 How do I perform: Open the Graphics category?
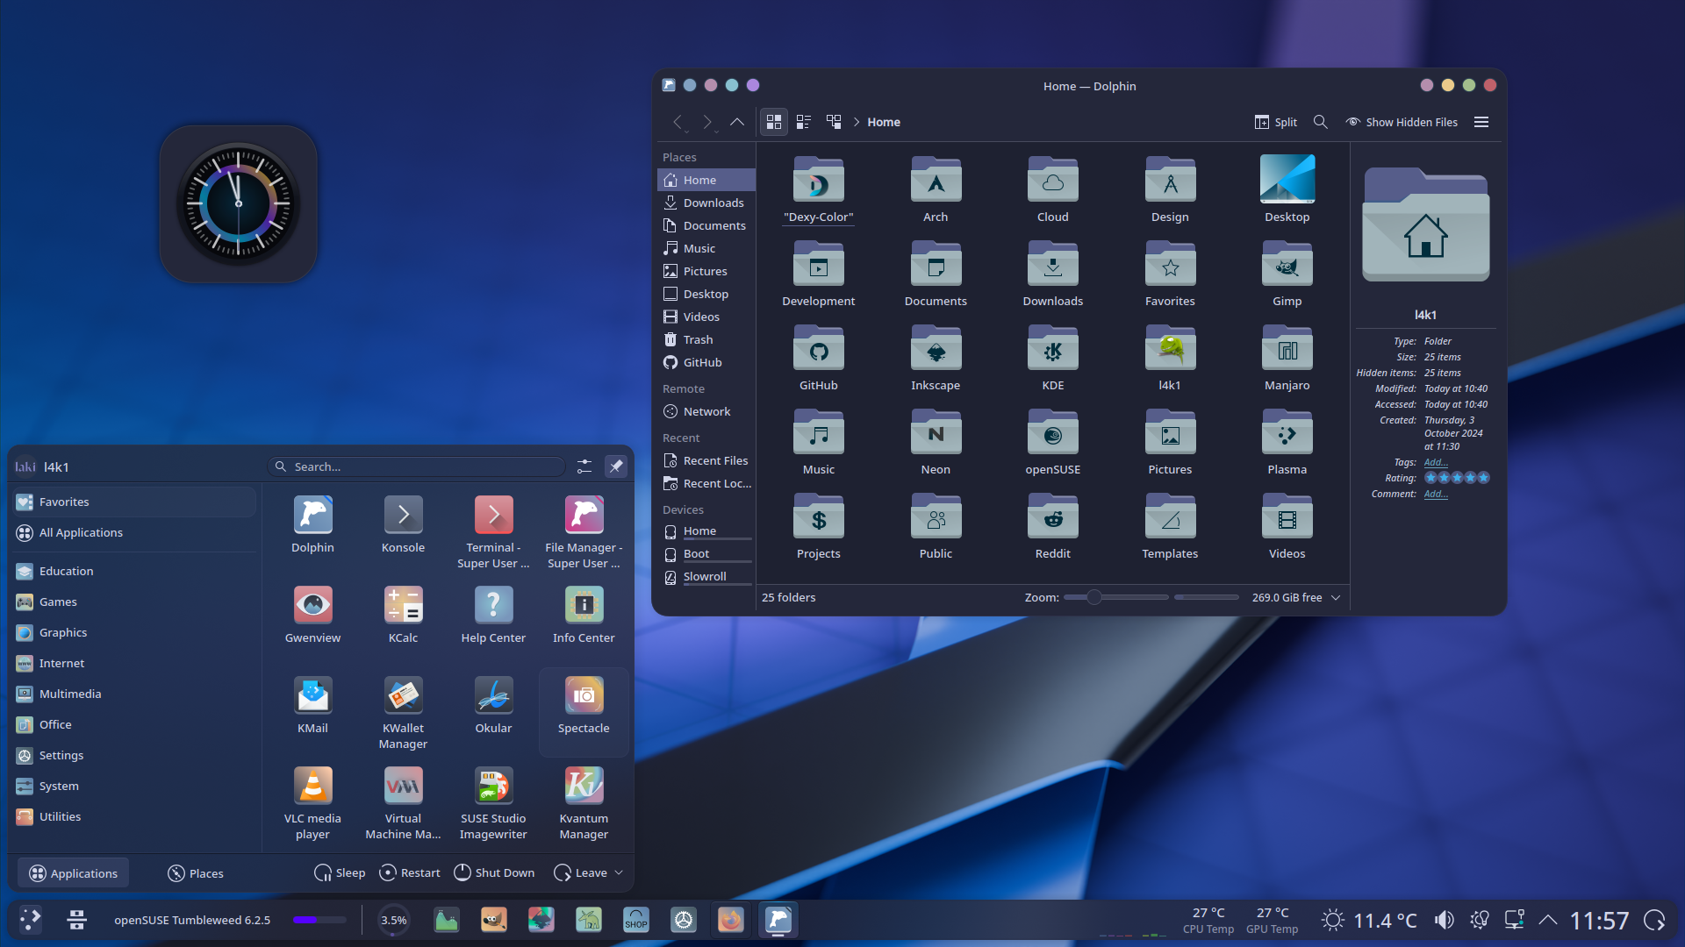point(135,632)
